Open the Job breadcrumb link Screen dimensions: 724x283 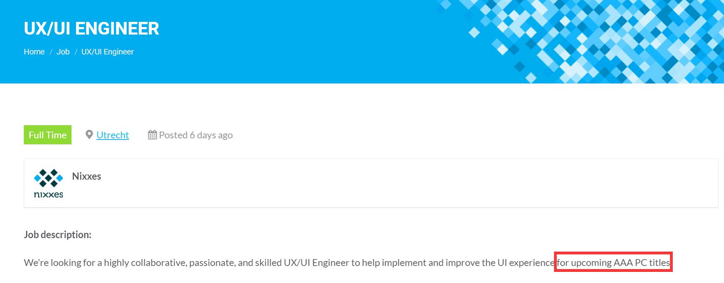tap(63, 52)
